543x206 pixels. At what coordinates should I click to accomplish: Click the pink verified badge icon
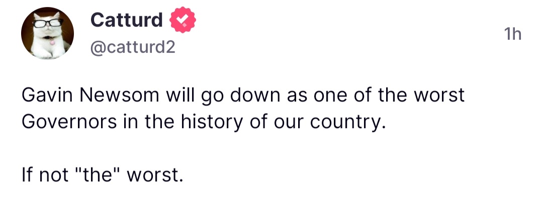[x=183, y=20]
